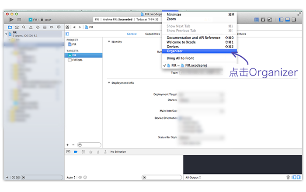Click the Run play button
This screenshot has height=192, width=306.
(x=11, y=20)
